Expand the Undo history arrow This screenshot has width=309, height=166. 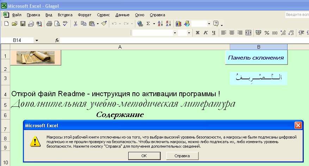pos(120,24)
